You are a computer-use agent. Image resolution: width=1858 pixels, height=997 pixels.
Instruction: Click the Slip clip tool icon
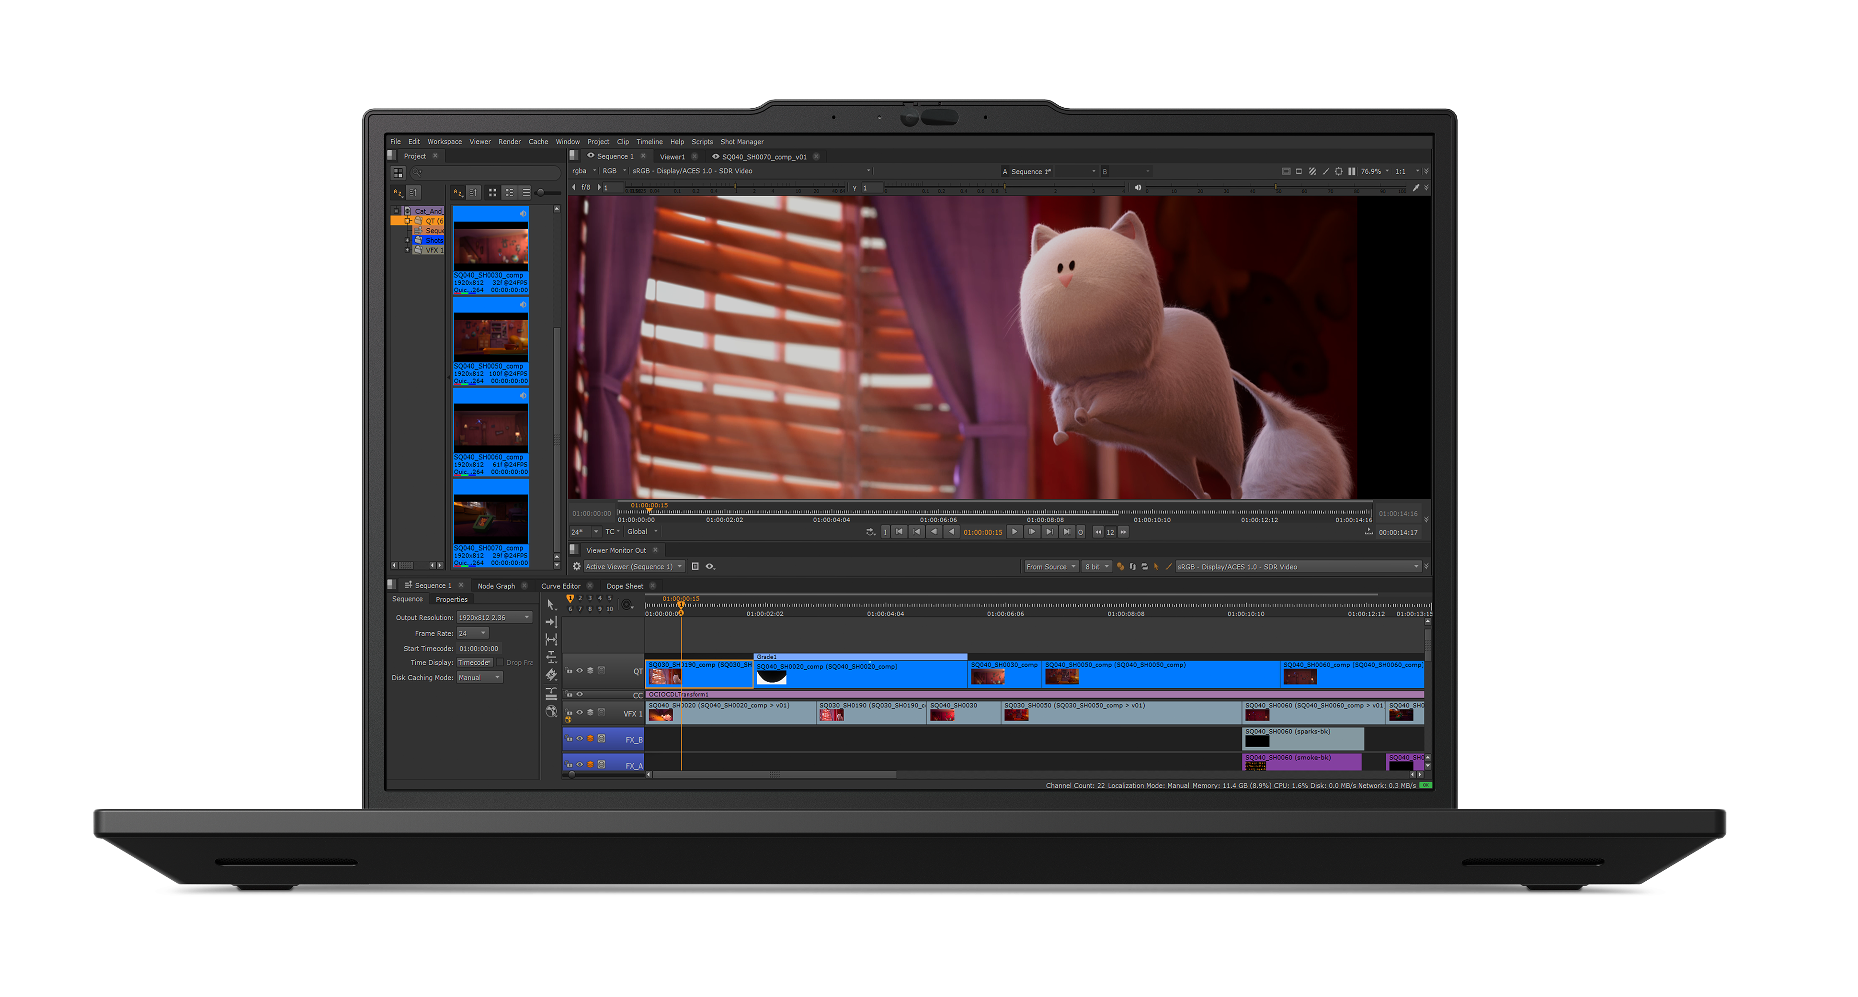pyautogui.click(x=551, y=639)
